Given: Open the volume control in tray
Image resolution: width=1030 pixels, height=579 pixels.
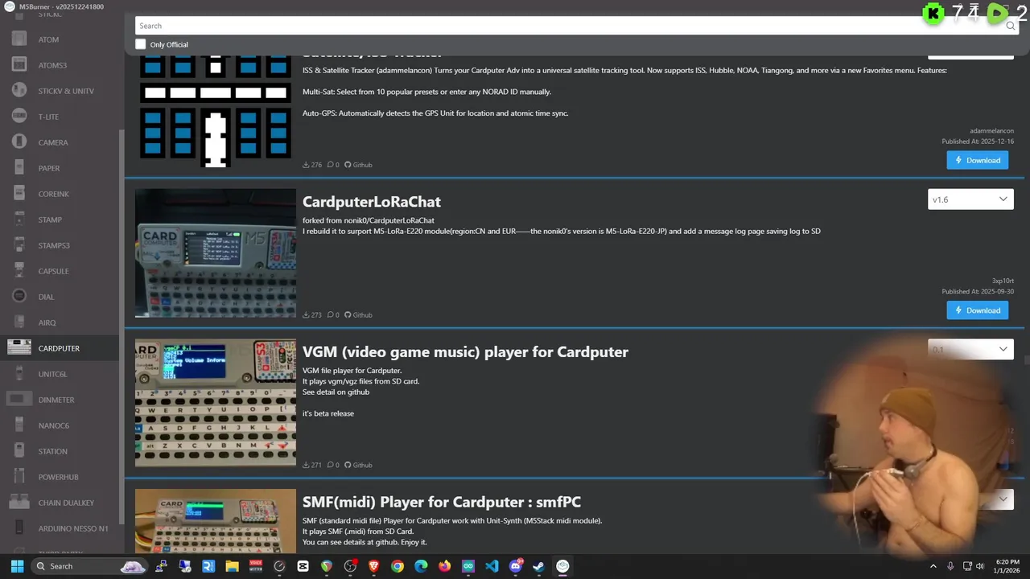Looking at the screenshot, I should (981, 566).
